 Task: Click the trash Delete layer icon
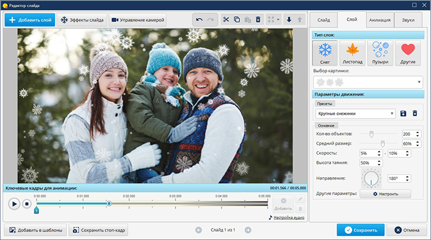point(257,20)
